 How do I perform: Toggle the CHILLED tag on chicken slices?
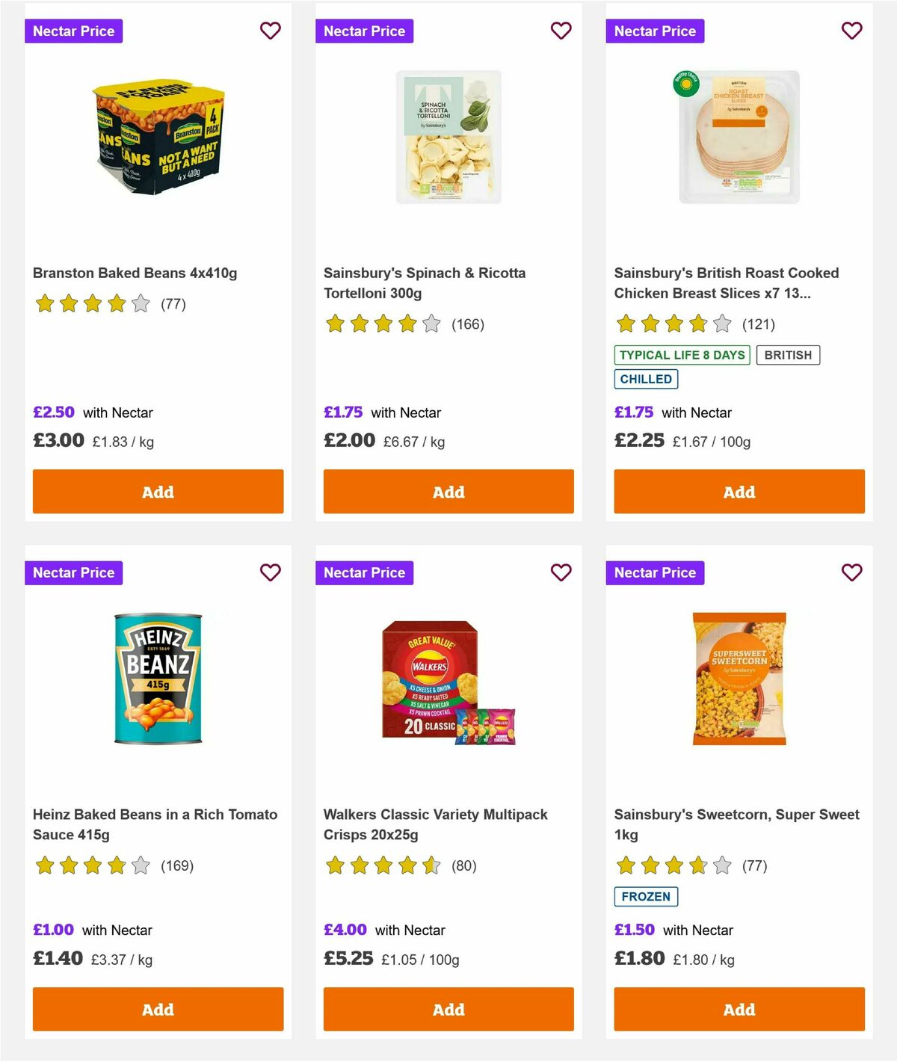tap(646, 379)
